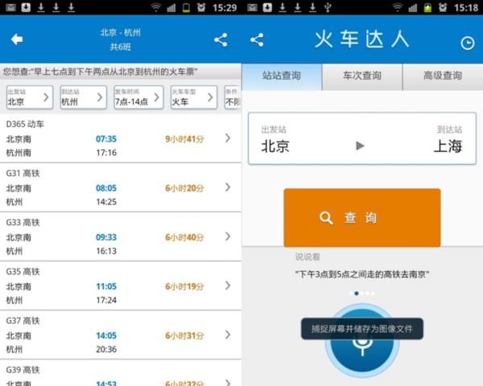Open 火车车型 火车 filter dropdown
Screen dimensions: 483x386
(194, 97)
